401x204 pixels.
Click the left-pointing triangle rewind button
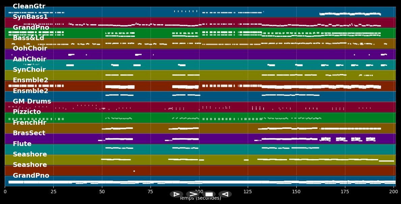(x=225, y=194)
